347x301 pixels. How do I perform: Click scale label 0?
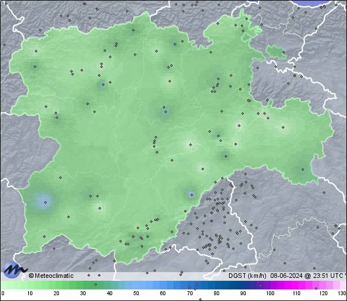[3, 293]
